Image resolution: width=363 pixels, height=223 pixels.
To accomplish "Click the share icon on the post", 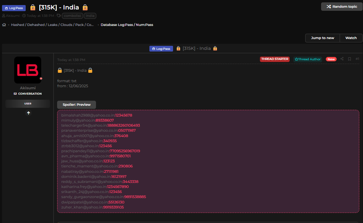I will 342,59.
